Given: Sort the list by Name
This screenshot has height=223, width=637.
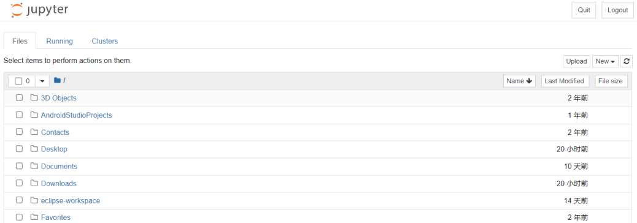Looking at the screenshot, I should pos(519,81).
